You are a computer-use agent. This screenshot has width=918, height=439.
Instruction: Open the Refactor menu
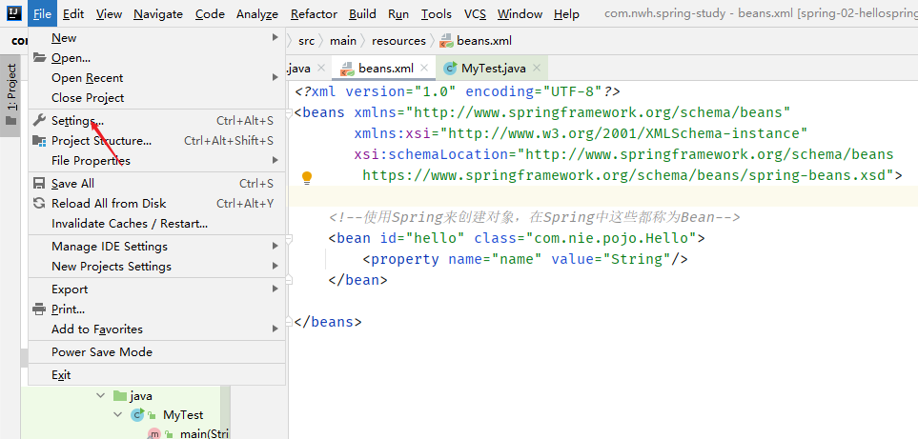pyautogui.click(x=314, y=14)
